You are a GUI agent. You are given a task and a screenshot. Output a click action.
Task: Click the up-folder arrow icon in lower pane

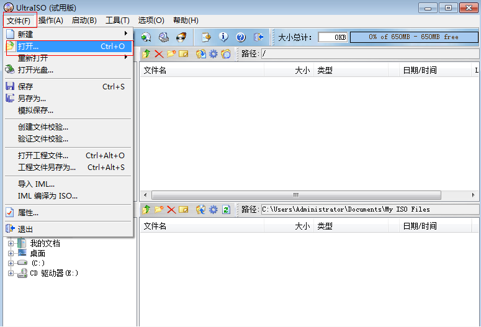[x=146, y=210]
